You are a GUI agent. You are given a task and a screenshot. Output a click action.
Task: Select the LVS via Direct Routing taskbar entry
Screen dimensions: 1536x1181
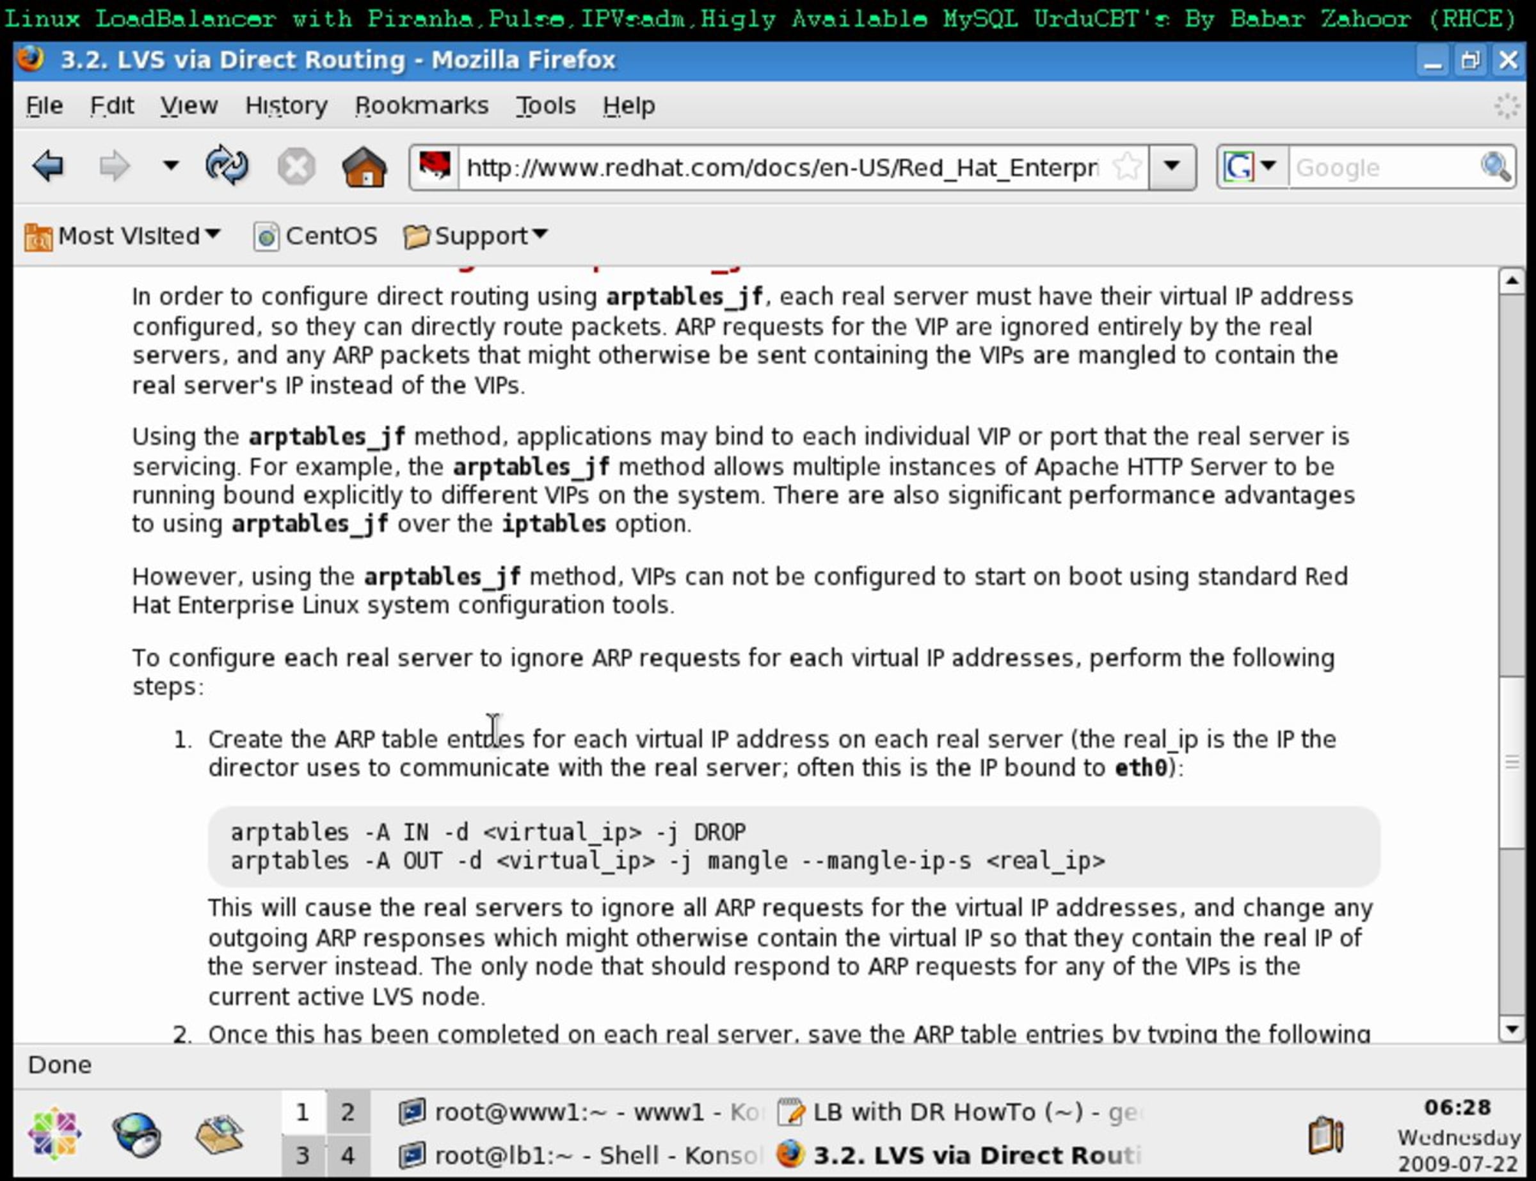961,1155
